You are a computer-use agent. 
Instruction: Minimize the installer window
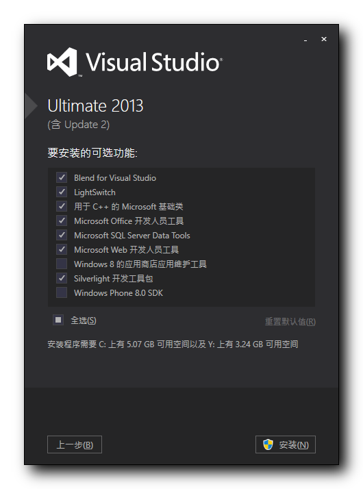point(305,40)
